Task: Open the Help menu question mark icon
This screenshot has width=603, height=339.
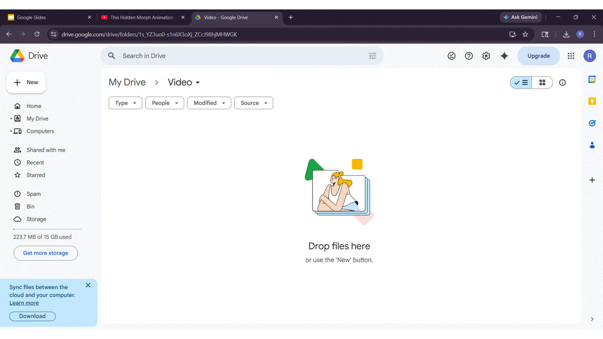Action: tap(469, 56)
